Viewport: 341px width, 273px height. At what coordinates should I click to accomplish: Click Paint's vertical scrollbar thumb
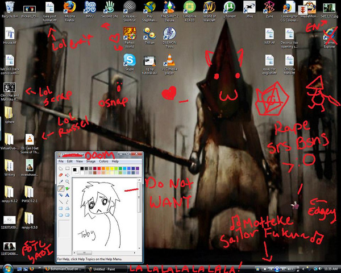point(139,197)
